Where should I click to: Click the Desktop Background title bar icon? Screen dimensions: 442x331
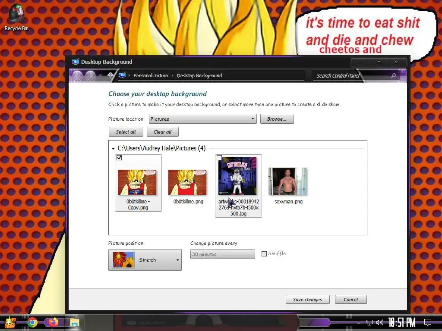(75, 62)
